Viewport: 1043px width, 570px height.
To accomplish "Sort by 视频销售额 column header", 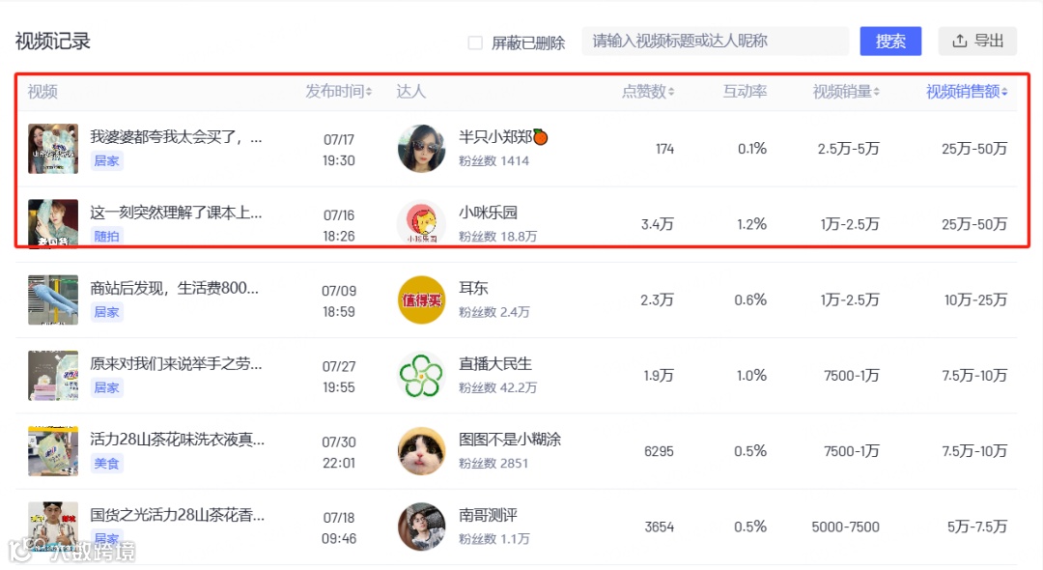I will [967, 92].
